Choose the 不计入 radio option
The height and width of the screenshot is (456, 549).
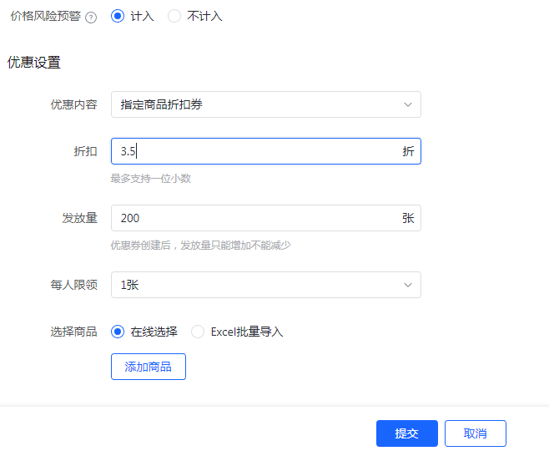[x=174, y=17]
